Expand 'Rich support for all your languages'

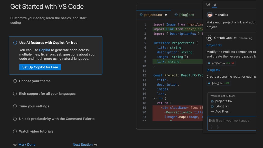47,94
